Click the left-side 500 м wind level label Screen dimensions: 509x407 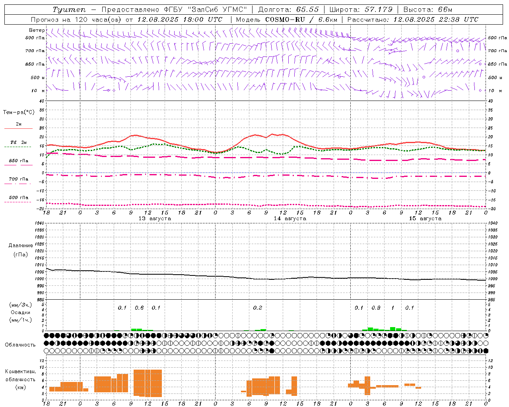coord(38,78)
